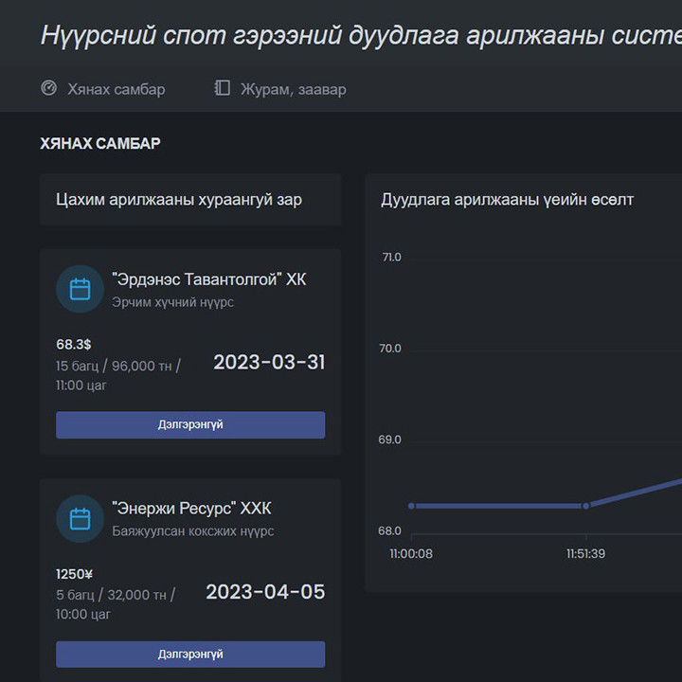Open the Журам, заавар menu item
The width and height of the screenshot is (682, 682).
(280, 89)
